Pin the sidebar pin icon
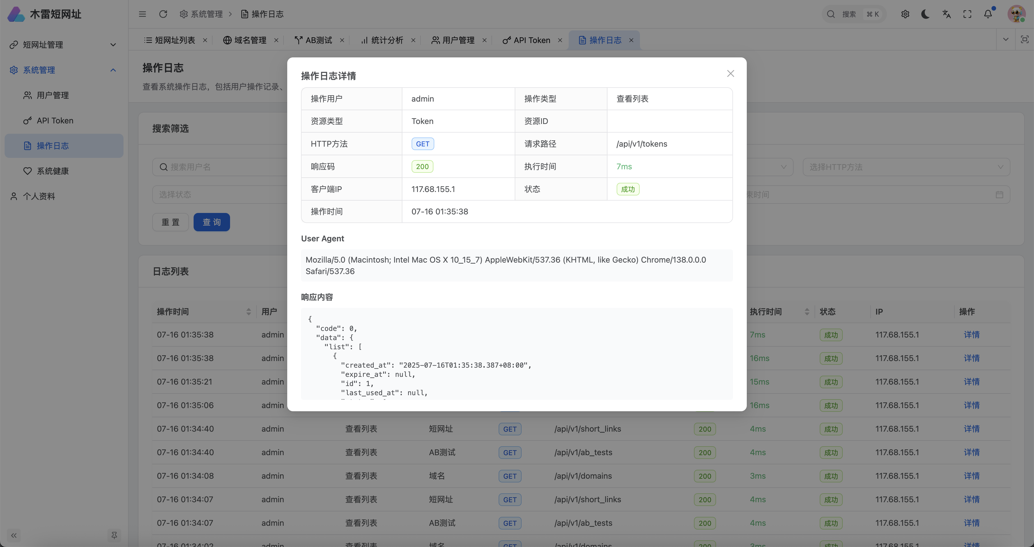 (114, 535)
